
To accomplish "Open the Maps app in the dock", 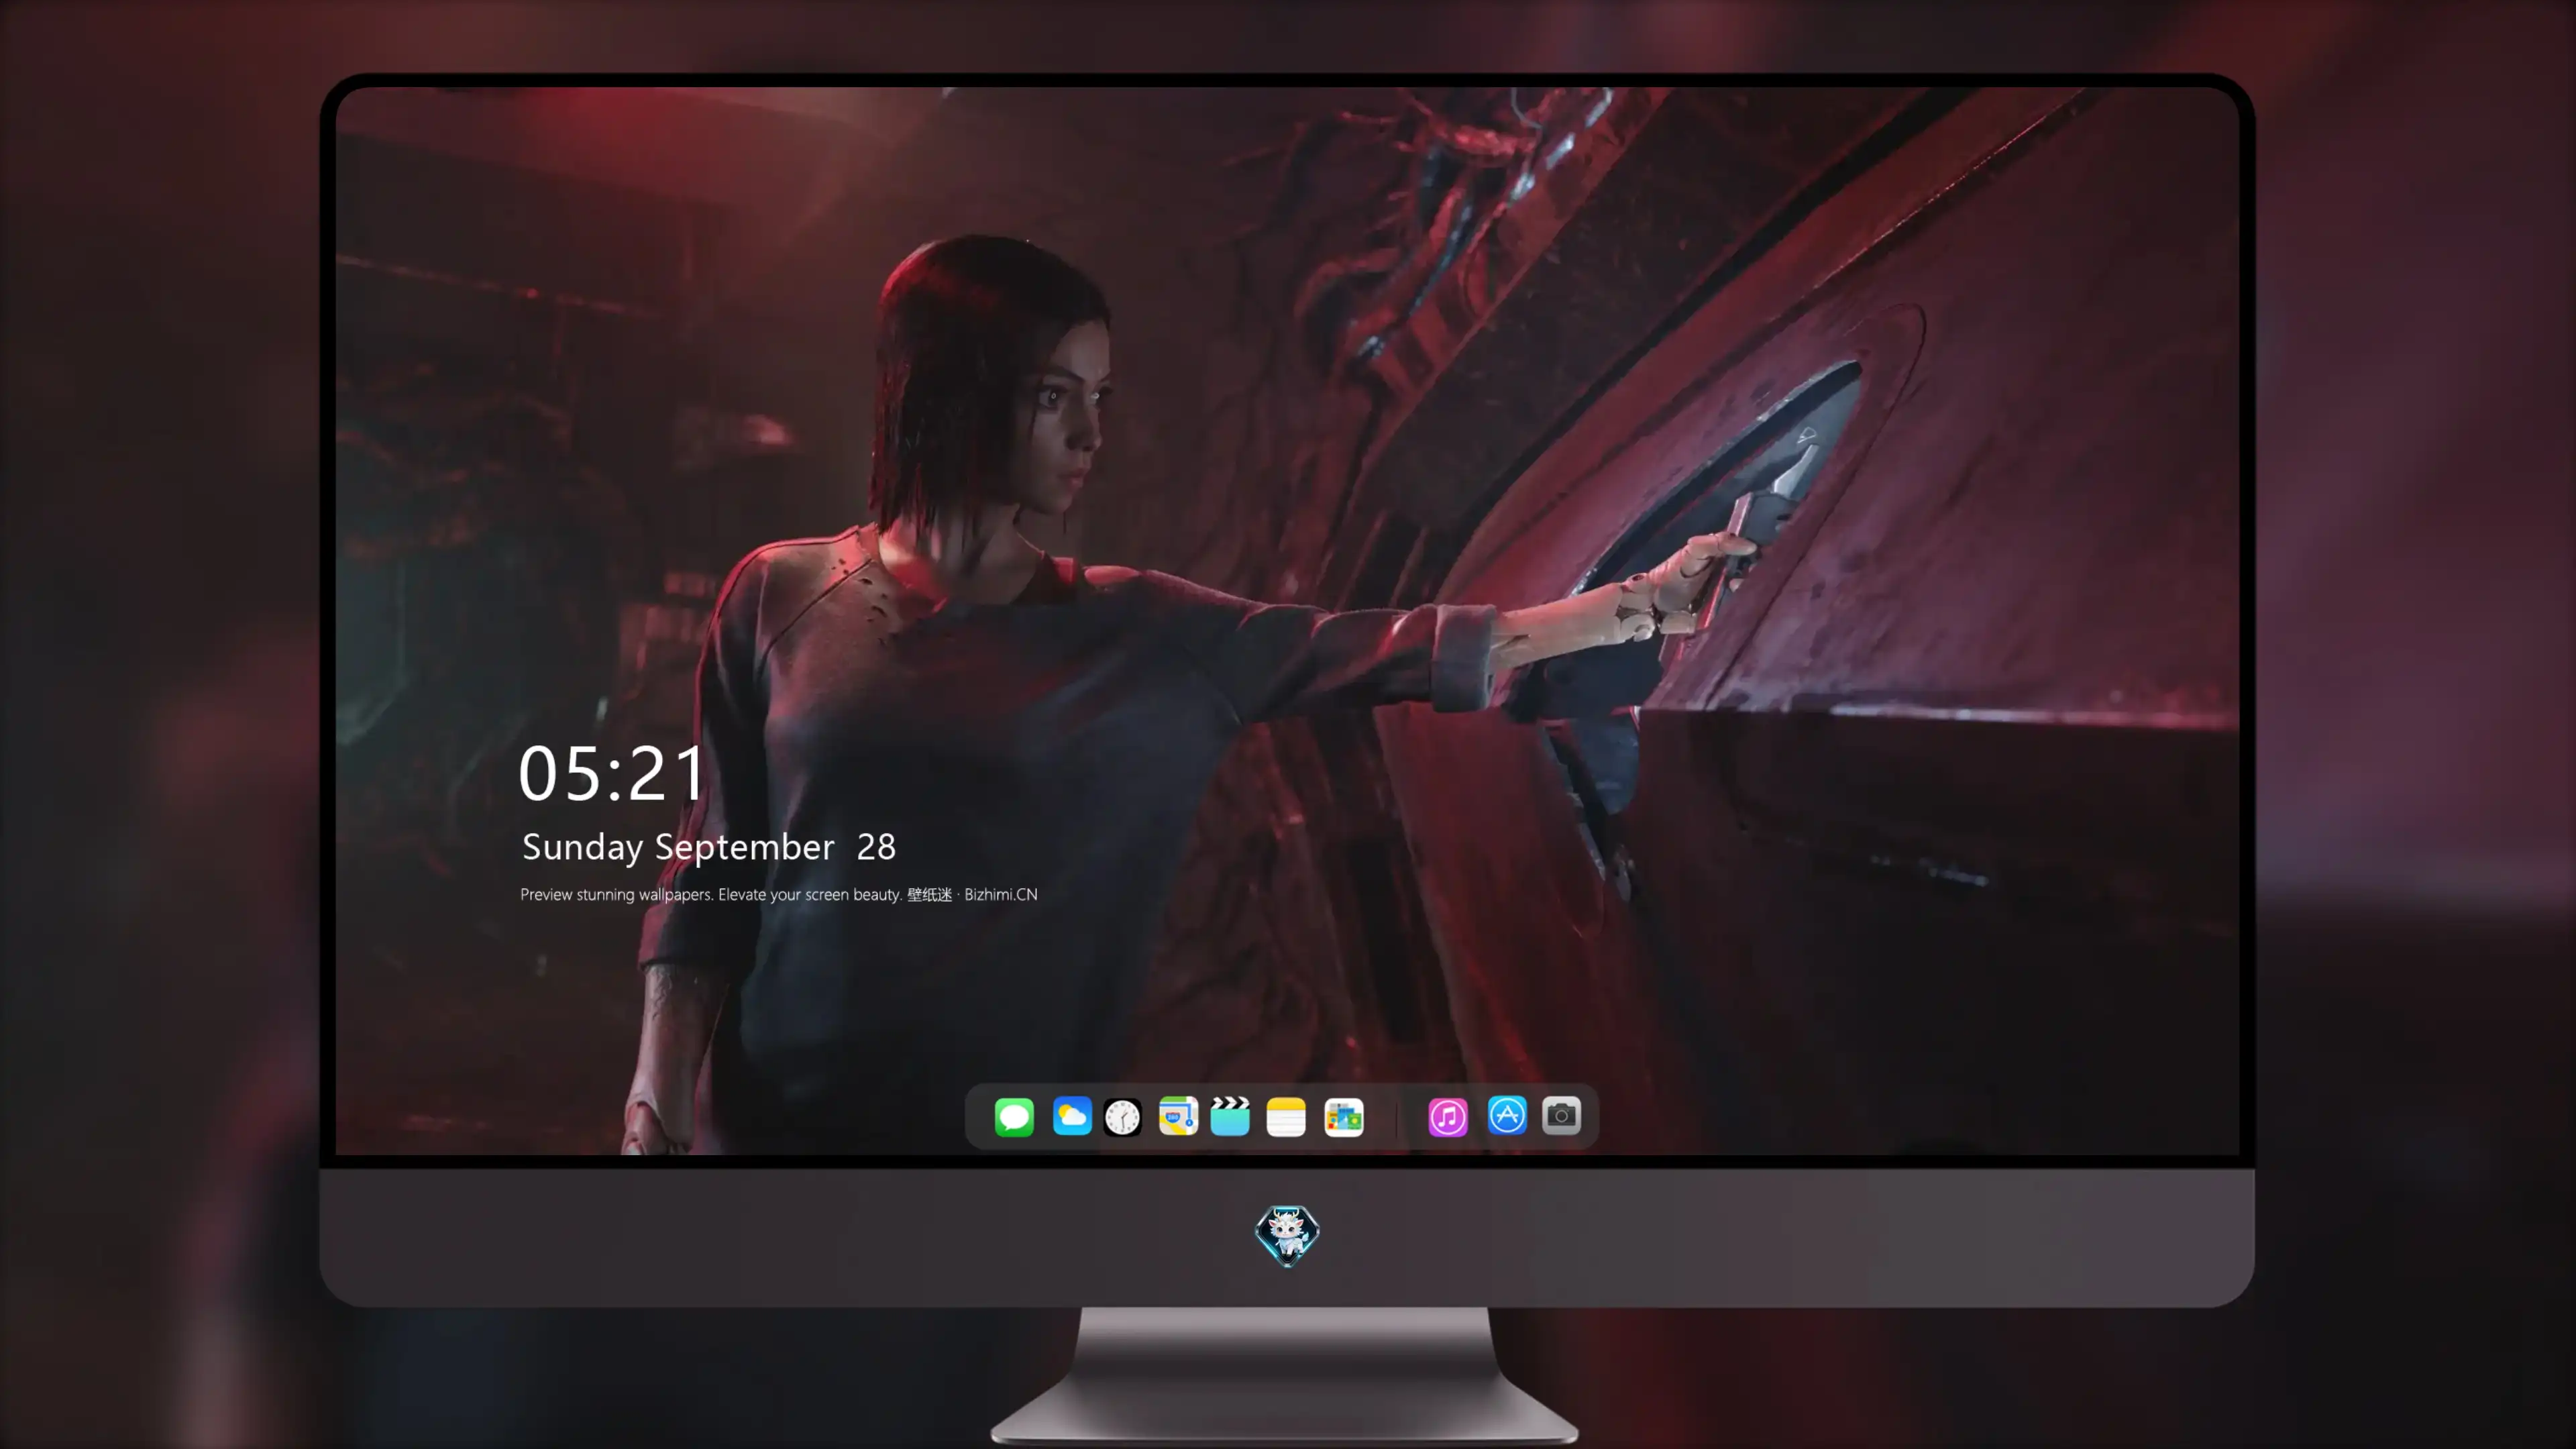I will [1178, 1116].
